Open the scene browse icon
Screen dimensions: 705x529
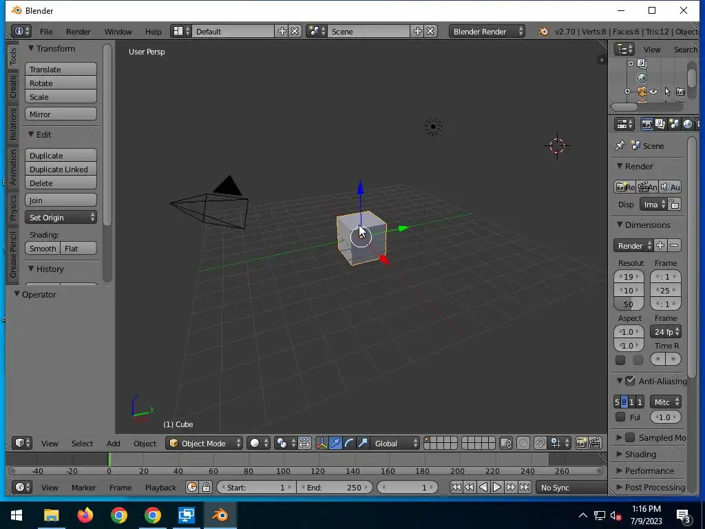[317, 31]
